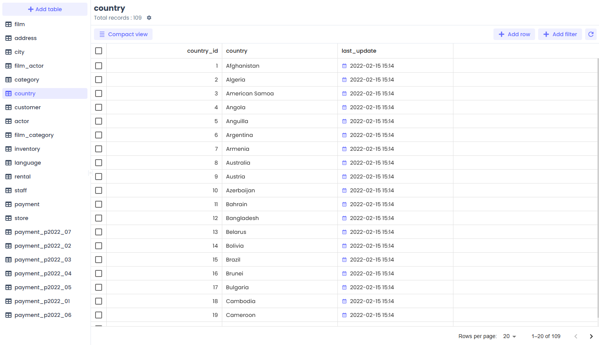Select the list icon on Compact view
The width and height of the screenshot is (599, 345).
(x=102, y=34)
